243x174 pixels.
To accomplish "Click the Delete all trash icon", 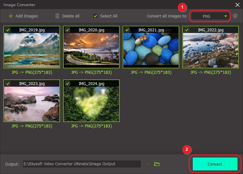I will click(57, 16).
